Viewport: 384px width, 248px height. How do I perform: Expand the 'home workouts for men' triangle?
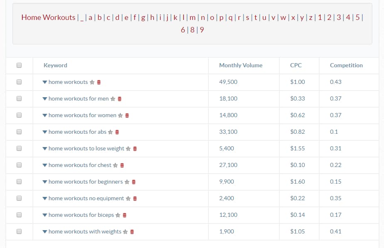[45, 99]
